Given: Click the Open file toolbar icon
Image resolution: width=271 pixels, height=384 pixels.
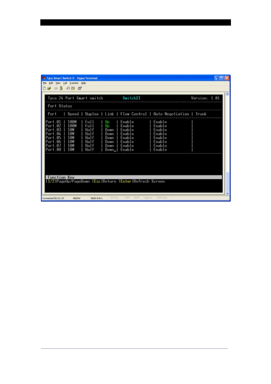Looking at the screenshot, I should click(x=49, y=88).
